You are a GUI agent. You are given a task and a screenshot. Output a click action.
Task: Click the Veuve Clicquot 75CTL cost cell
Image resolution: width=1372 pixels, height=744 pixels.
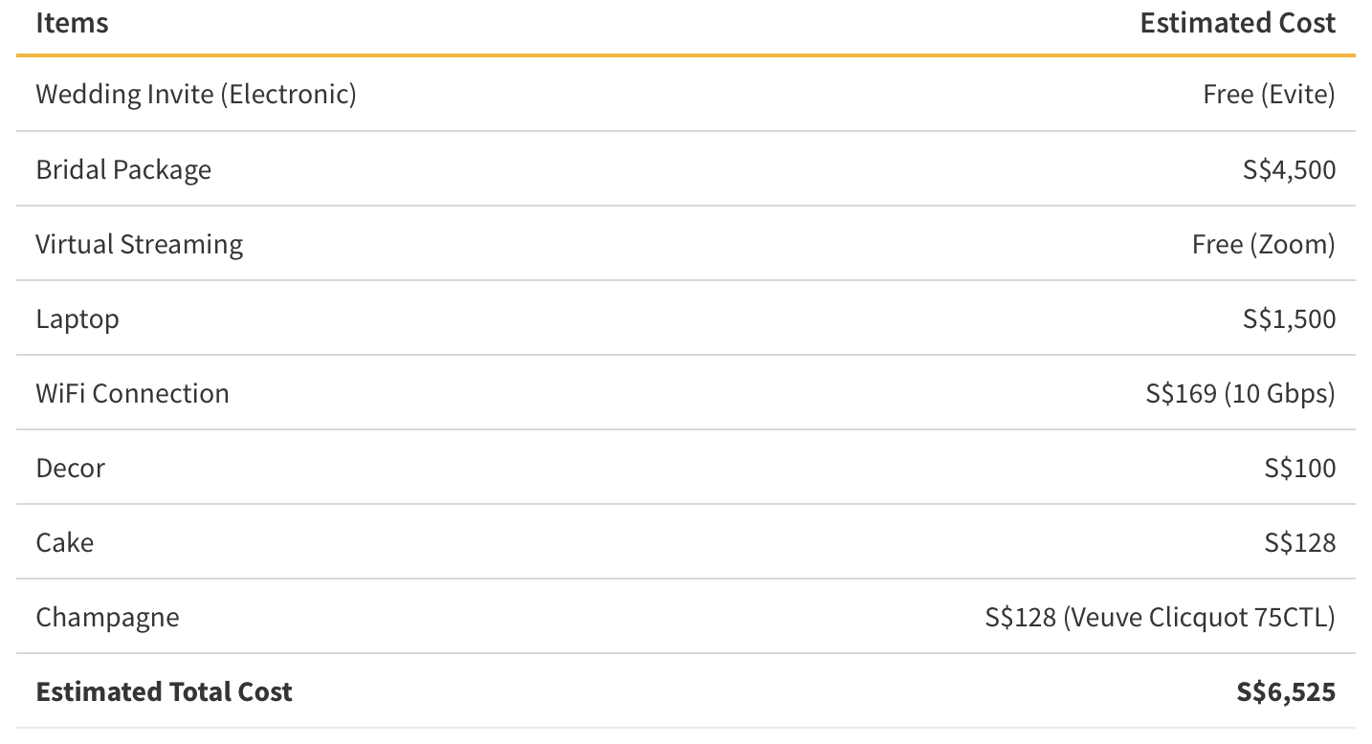coord(1160,617)
